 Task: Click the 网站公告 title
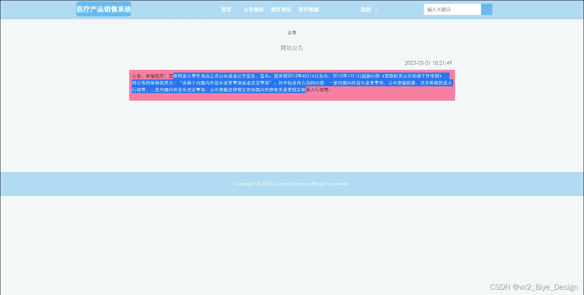(x=292, y=48)
